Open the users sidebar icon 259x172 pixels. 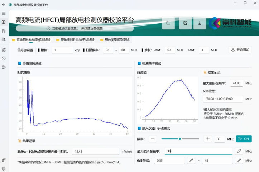coord(4,67)
